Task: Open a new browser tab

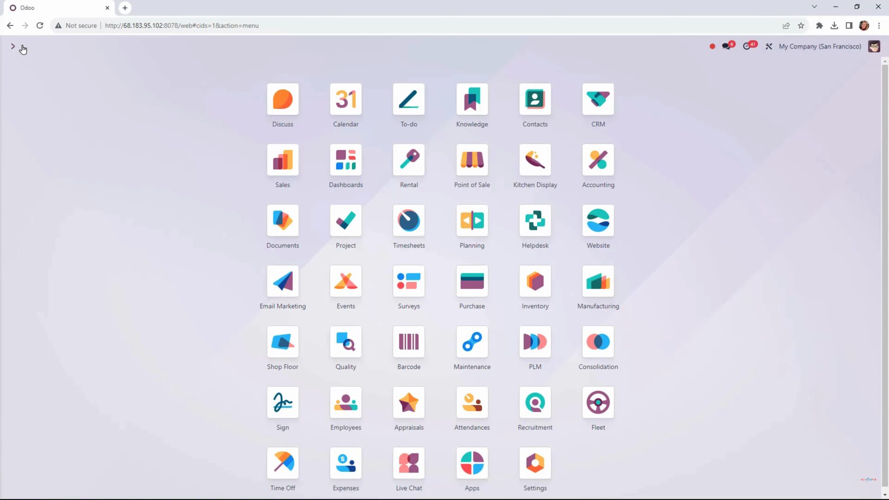Action: pos(125,8)
